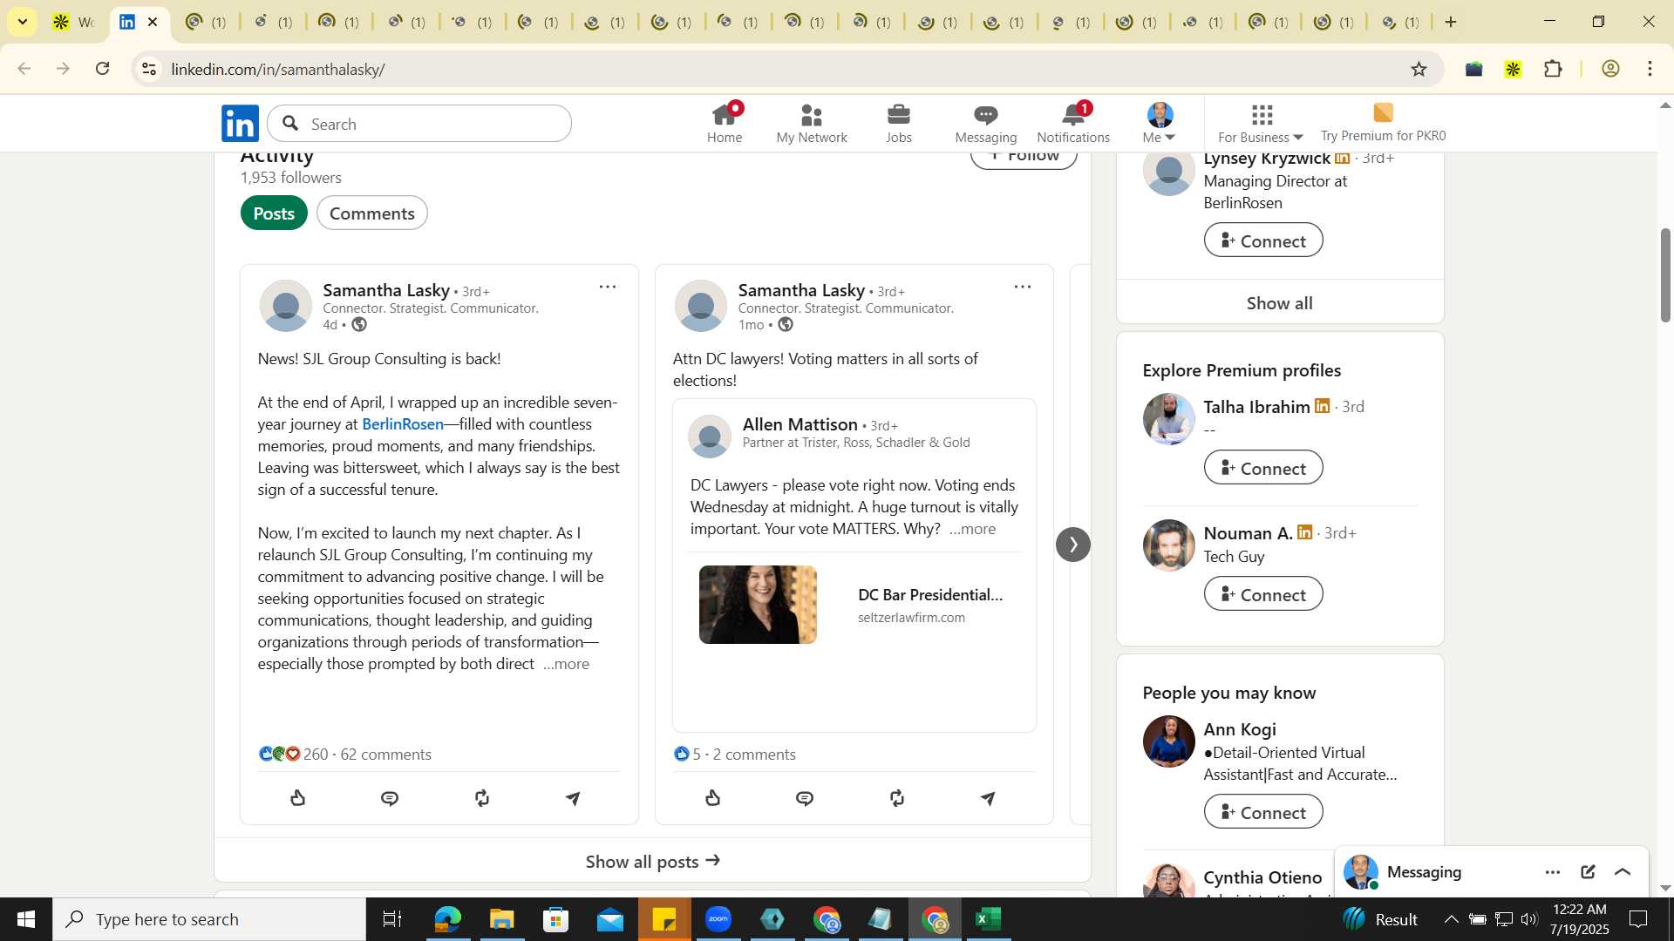Expand the Me profile menu
Image resolution: width=1674 pixels, height=941 pixels.
1160,123
